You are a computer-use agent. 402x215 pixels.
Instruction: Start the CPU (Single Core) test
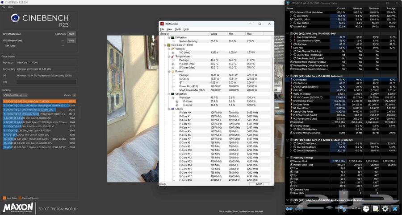(x=71, y=41)
